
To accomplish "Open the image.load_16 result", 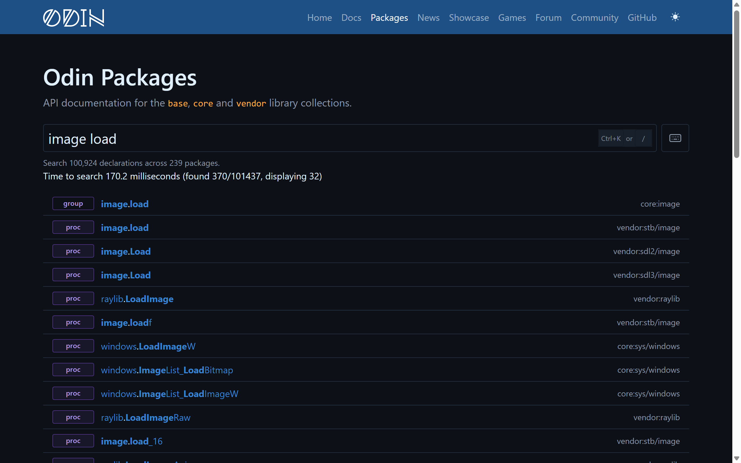I will pyautogui.click(x=132, y=441).
